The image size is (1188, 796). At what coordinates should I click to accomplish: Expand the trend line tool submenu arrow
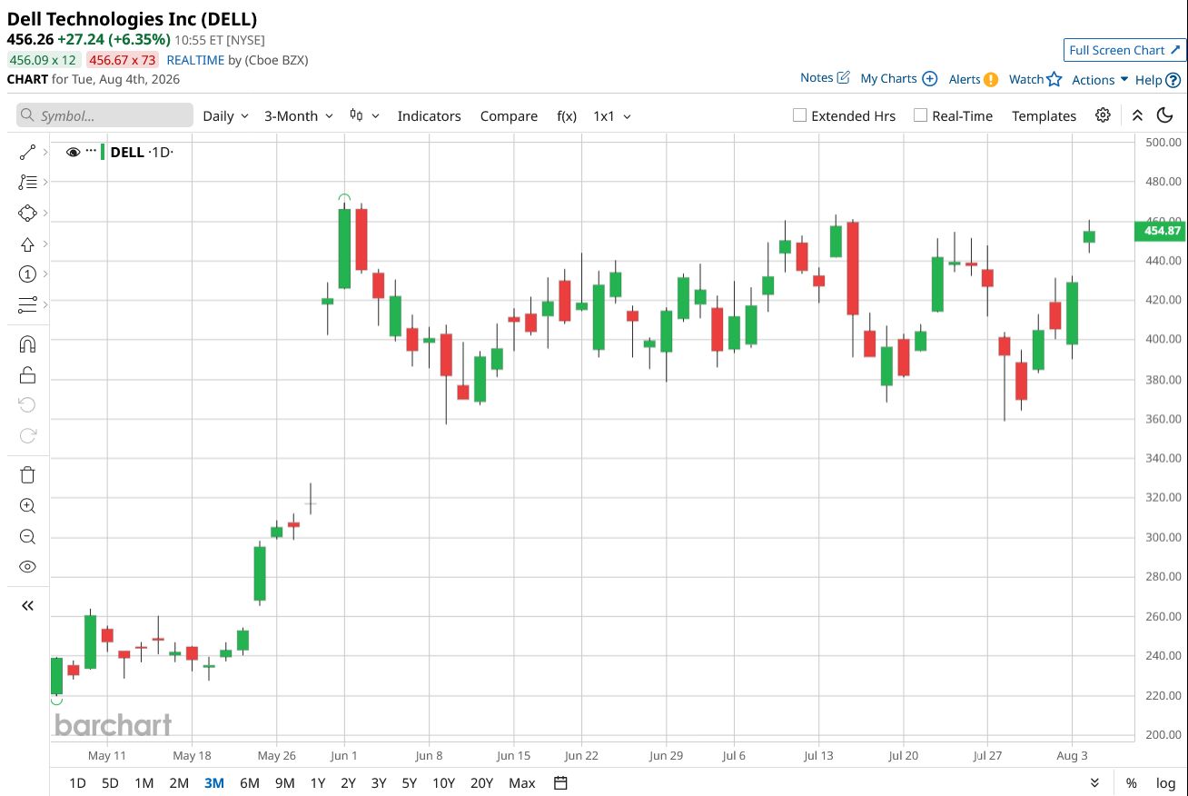45,152
